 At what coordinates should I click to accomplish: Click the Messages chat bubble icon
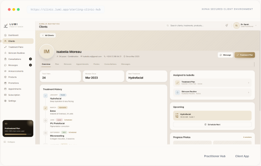pyautogui.click(x=5, y=65)
